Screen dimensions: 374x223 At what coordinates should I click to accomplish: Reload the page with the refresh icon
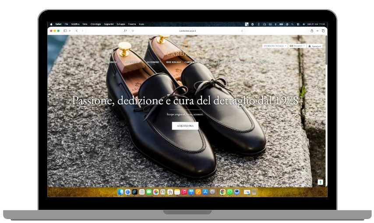(x=242, y=31)
